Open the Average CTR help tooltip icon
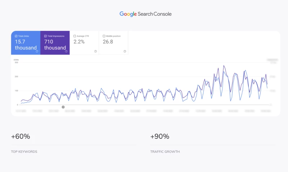The width and height of the screenshot is (288, 172). coord(95,51)
